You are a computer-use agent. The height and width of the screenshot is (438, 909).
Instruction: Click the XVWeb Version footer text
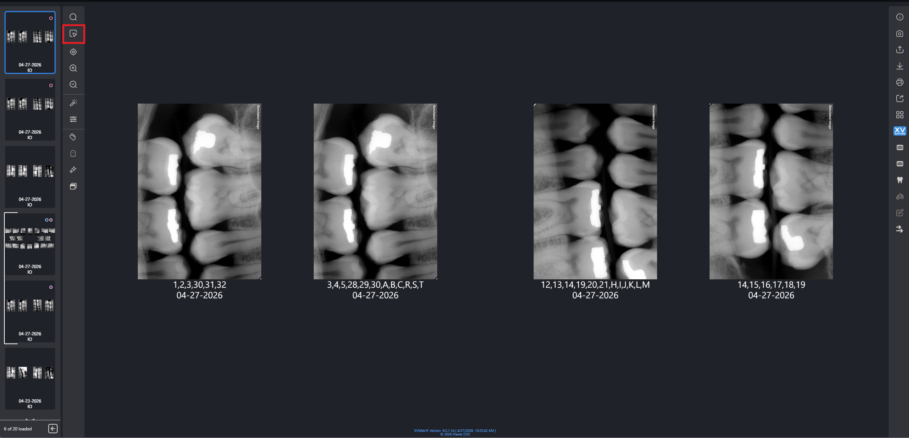click(x=455, y=431)
